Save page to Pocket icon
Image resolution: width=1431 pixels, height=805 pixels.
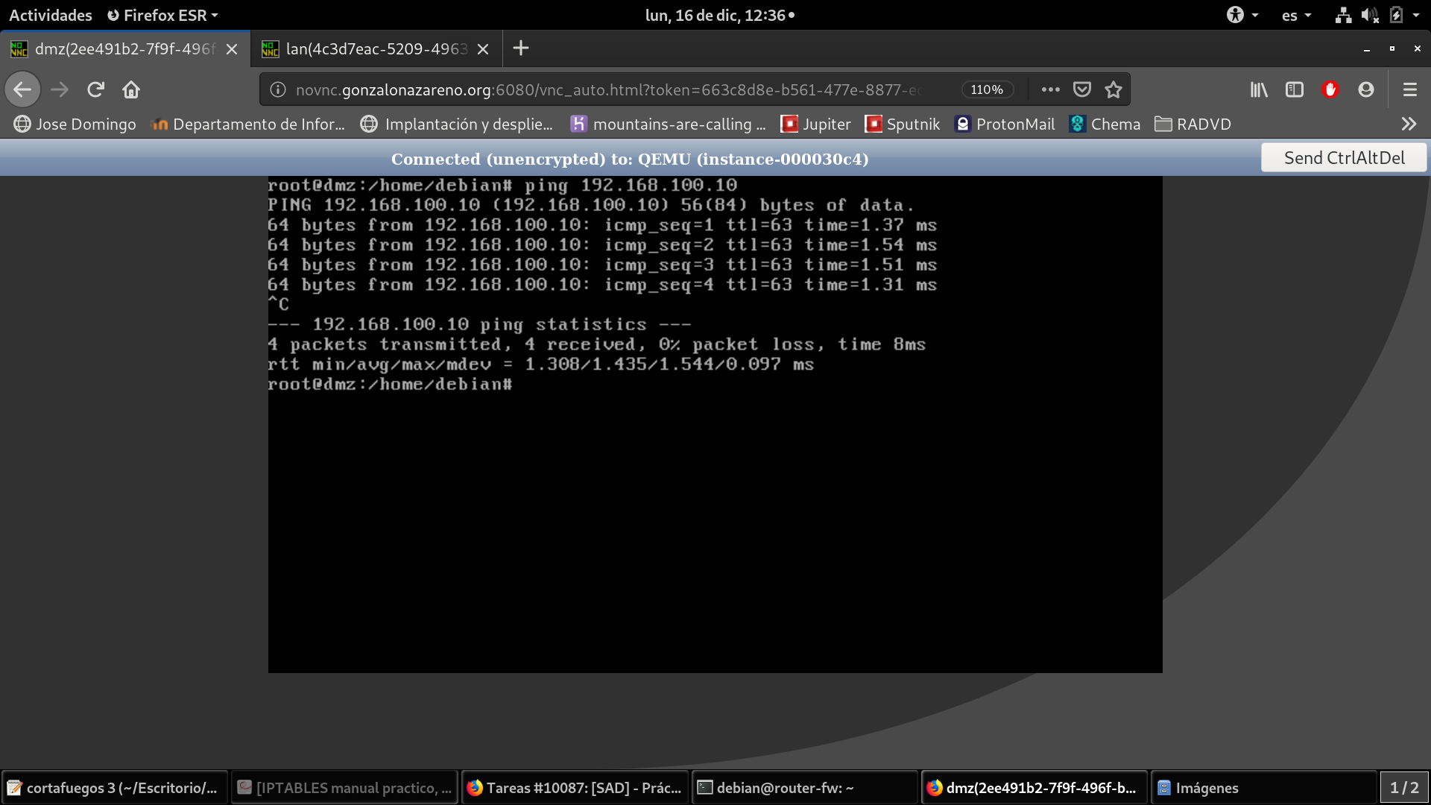(1082, 89)
